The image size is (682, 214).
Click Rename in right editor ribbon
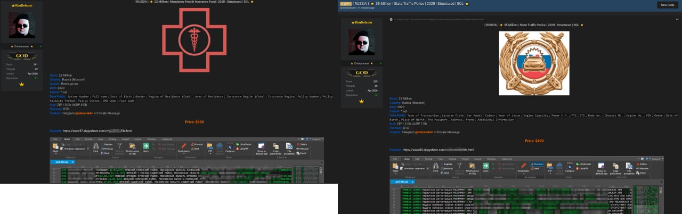[643, 168]
